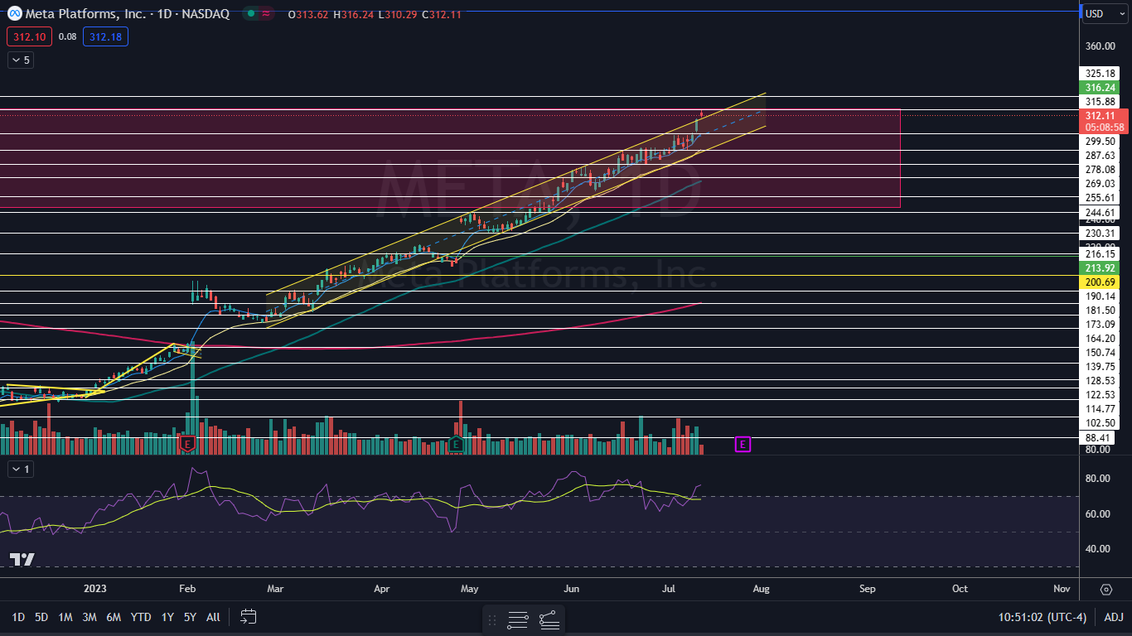This screenshot has width=1132, height=636.
Task: Select the 1M date range
Action: coord(65,616)
